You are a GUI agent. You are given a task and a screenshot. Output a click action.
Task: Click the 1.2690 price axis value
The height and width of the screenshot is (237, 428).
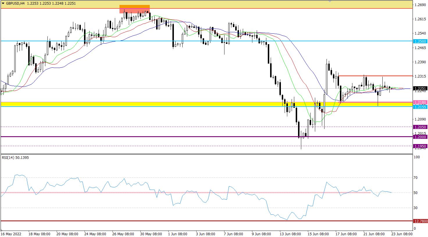(x=421, y=5)
